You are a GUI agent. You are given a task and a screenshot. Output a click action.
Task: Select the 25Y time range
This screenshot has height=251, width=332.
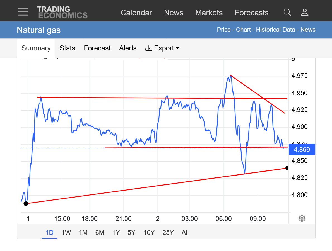[x=168, y=233]
